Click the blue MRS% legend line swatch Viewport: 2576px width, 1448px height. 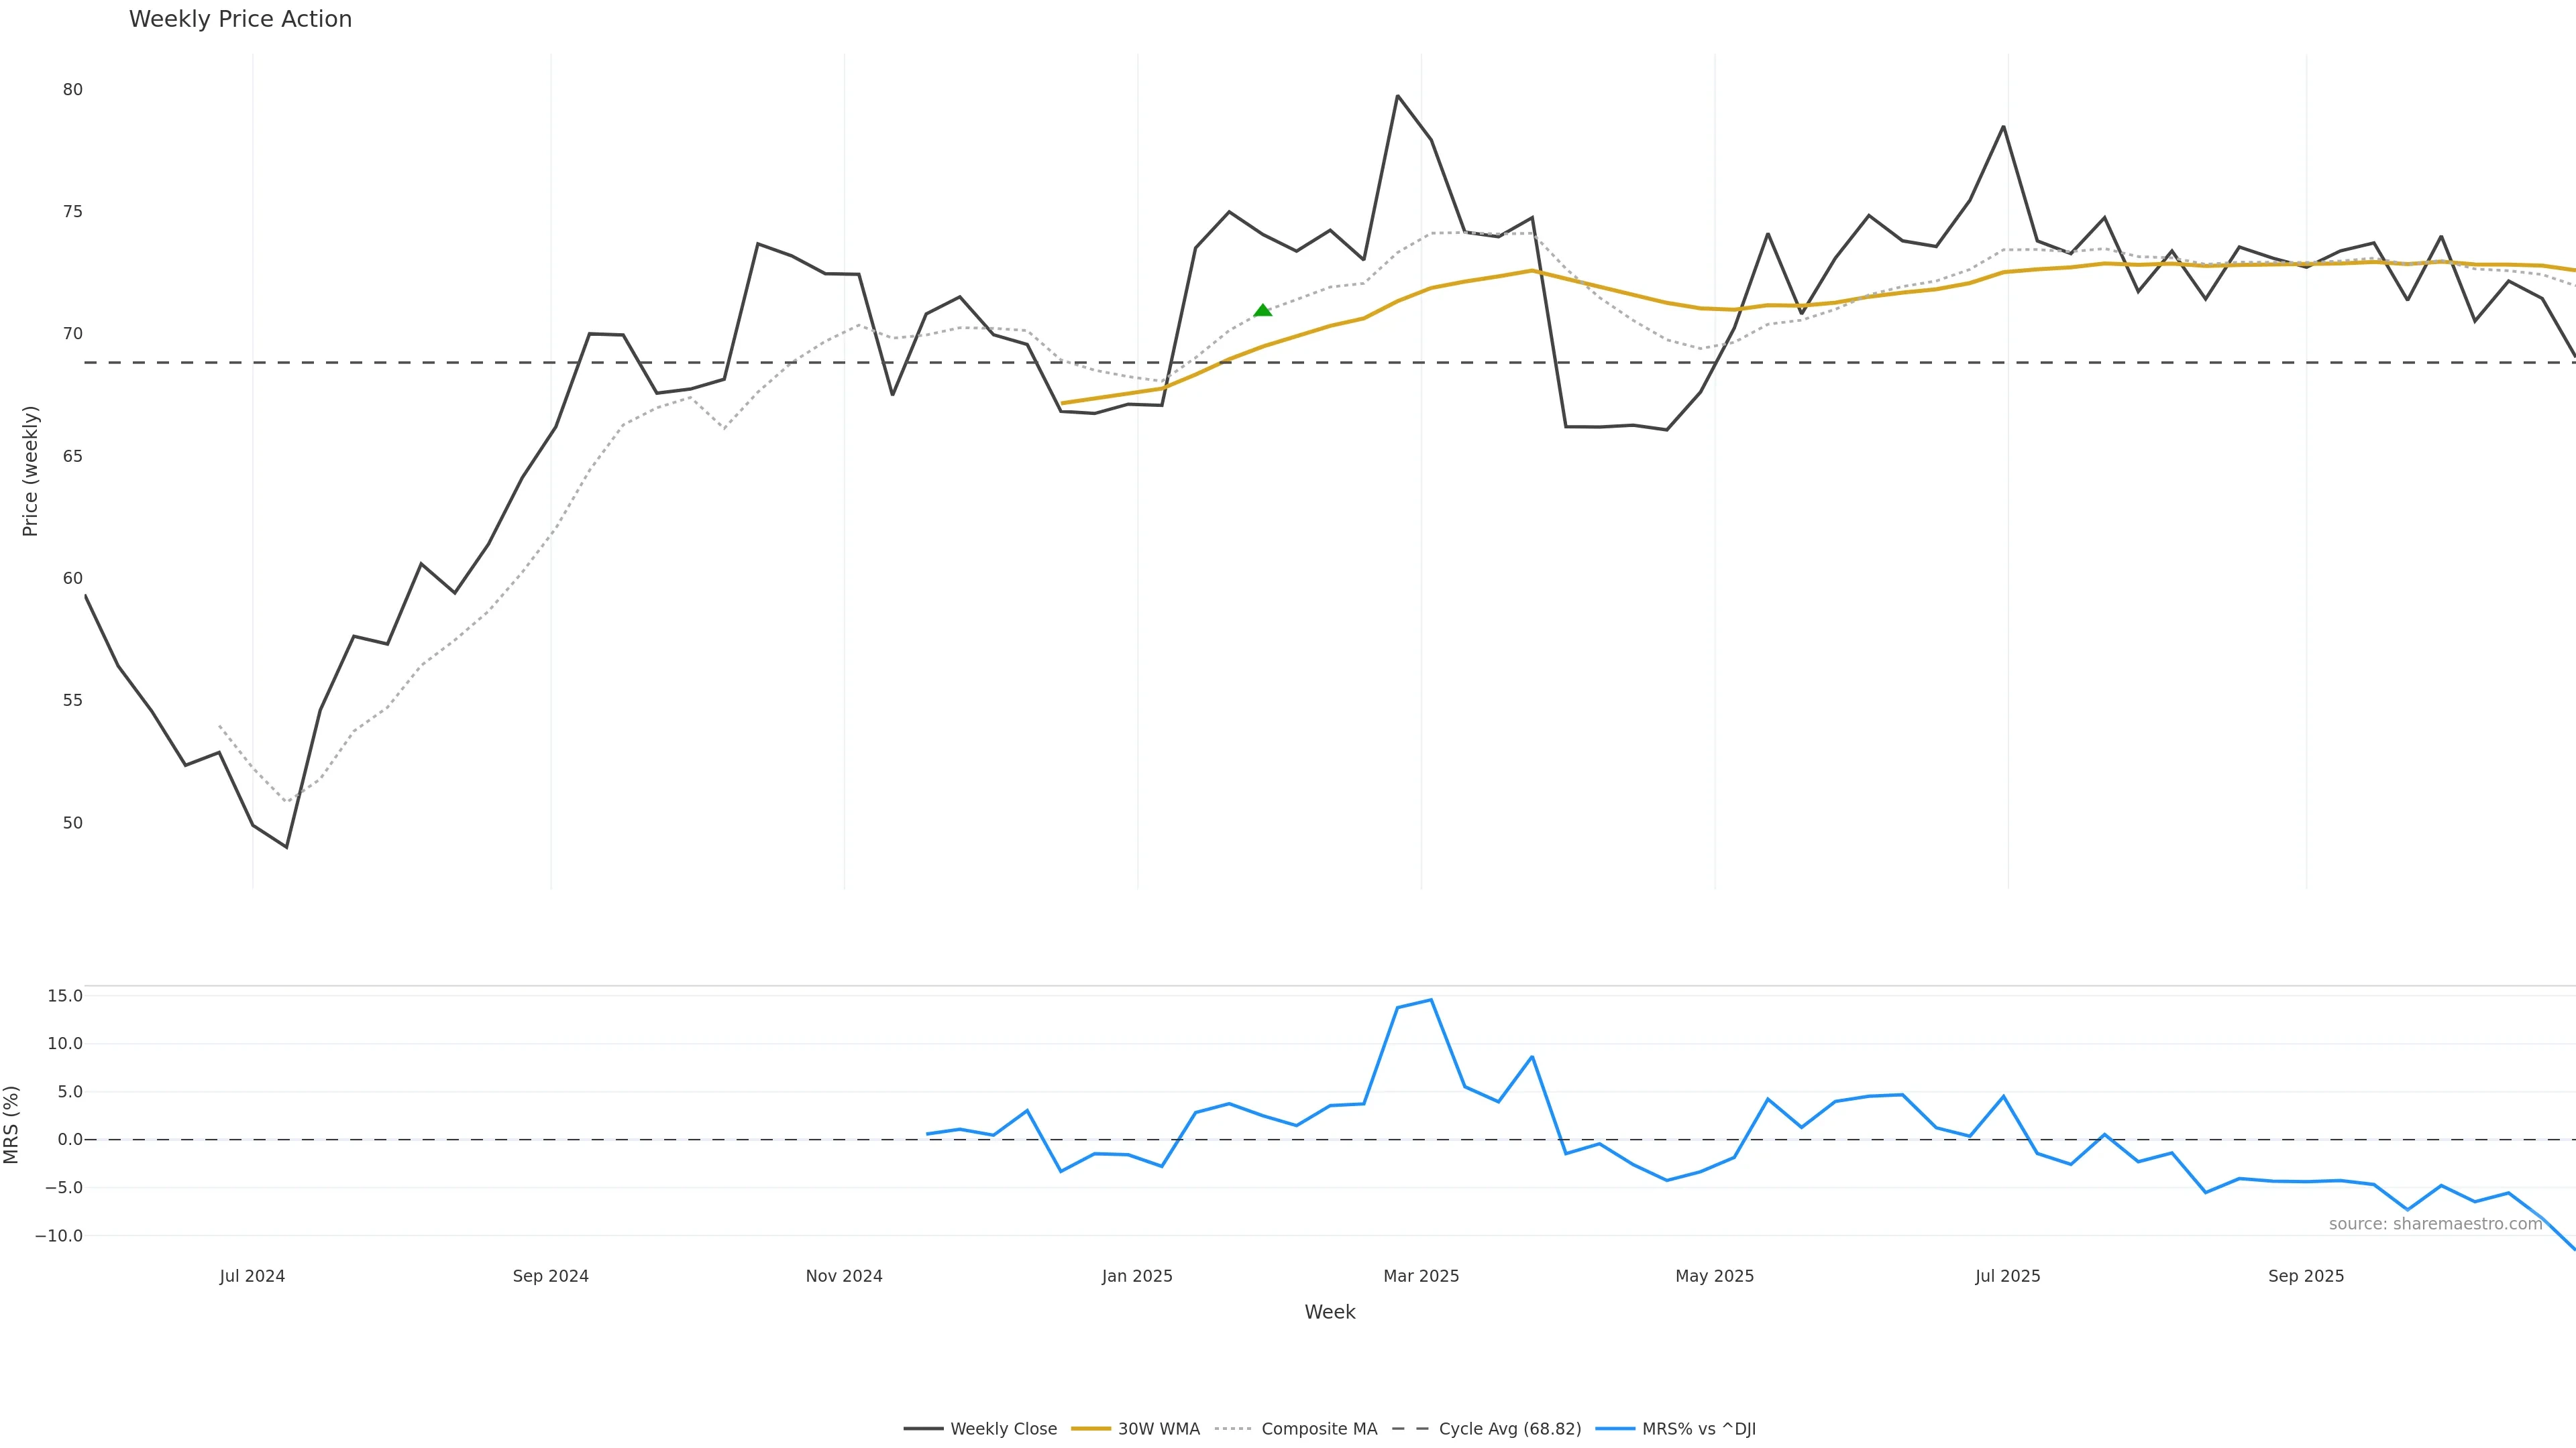(1615, 1429)
